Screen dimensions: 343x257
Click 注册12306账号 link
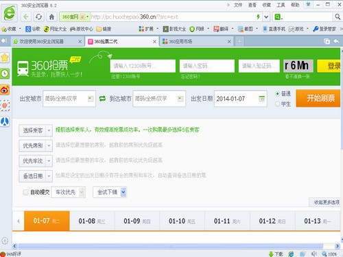point(126,77)
